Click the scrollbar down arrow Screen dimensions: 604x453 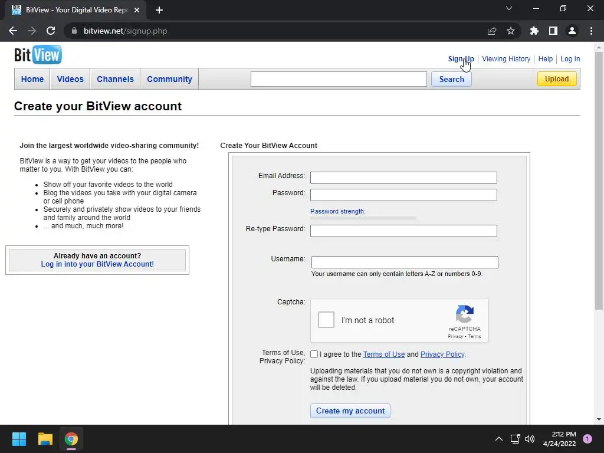pos(599,419)
